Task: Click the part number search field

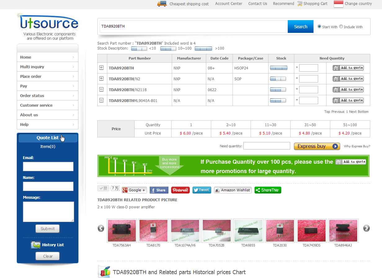Action: [194, 27]
